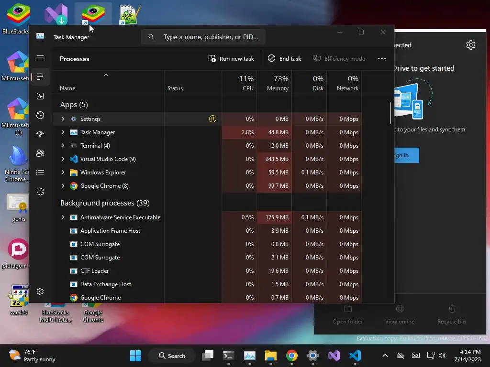Click the Apps (5) group header

coord(74,105)
